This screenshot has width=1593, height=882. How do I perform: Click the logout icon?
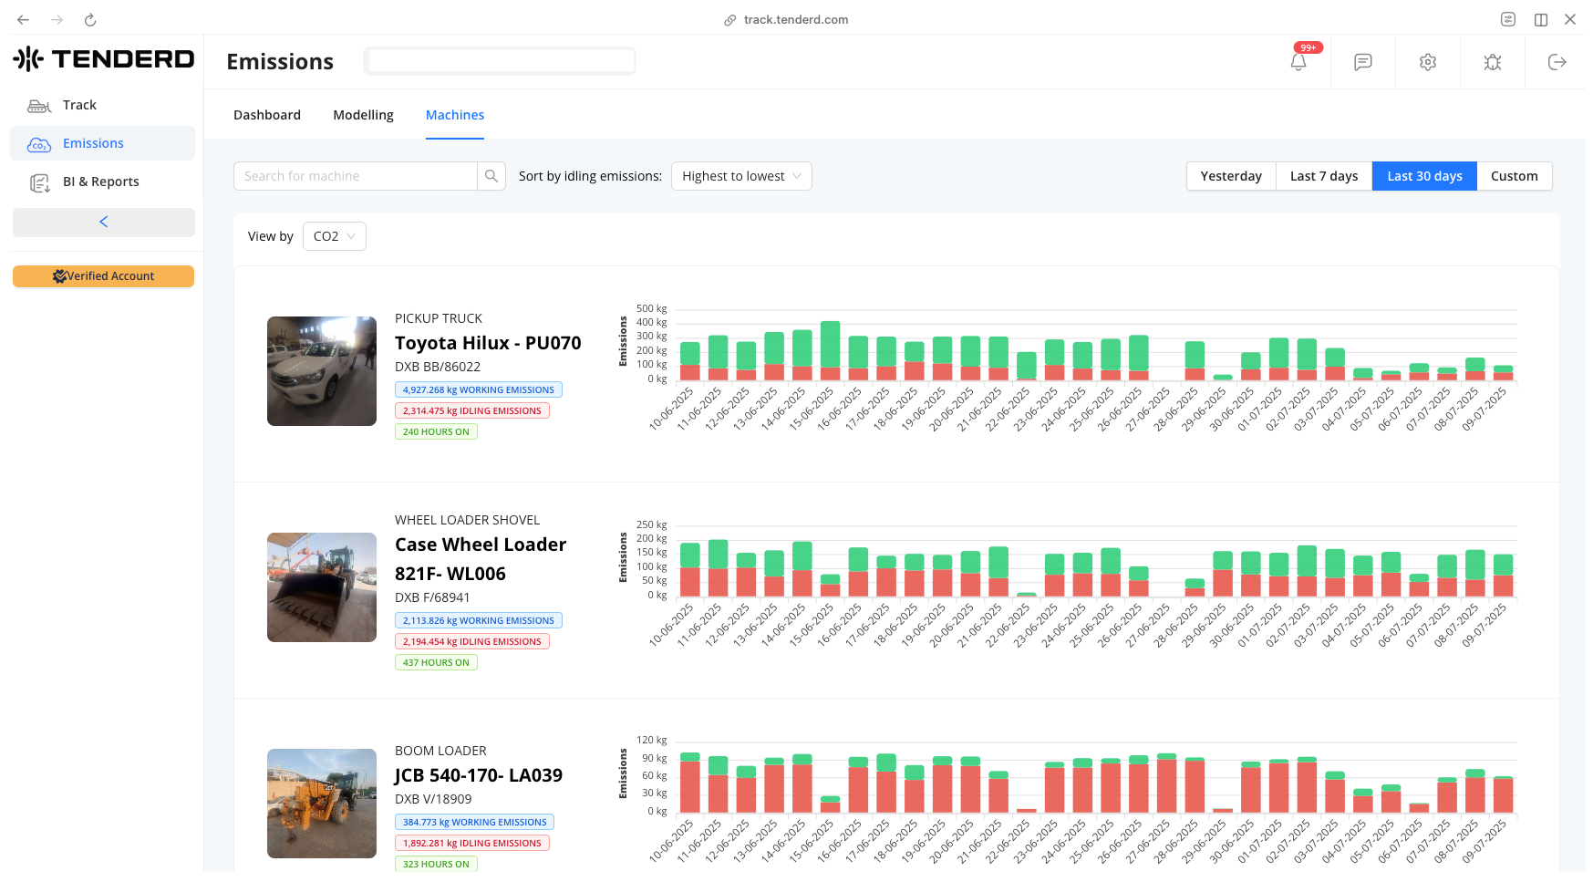tap(1557, 62)
